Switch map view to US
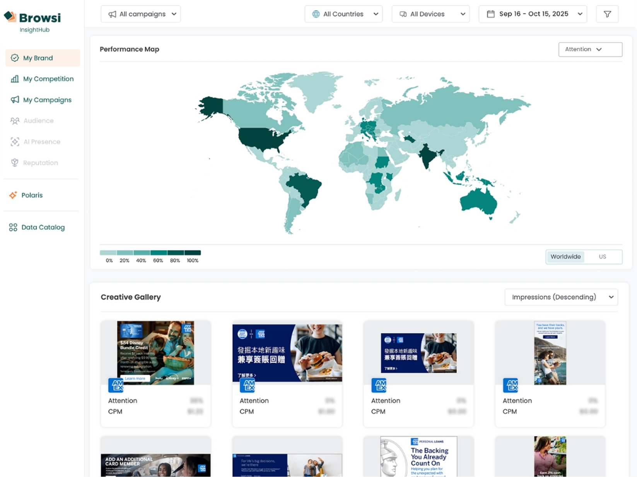The width and height of the screenshot is (637, 477). coord(602,257)
